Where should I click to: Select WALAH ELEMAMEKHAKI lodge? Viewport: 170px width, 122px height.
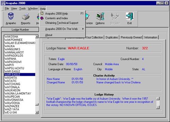pos(20,43)
